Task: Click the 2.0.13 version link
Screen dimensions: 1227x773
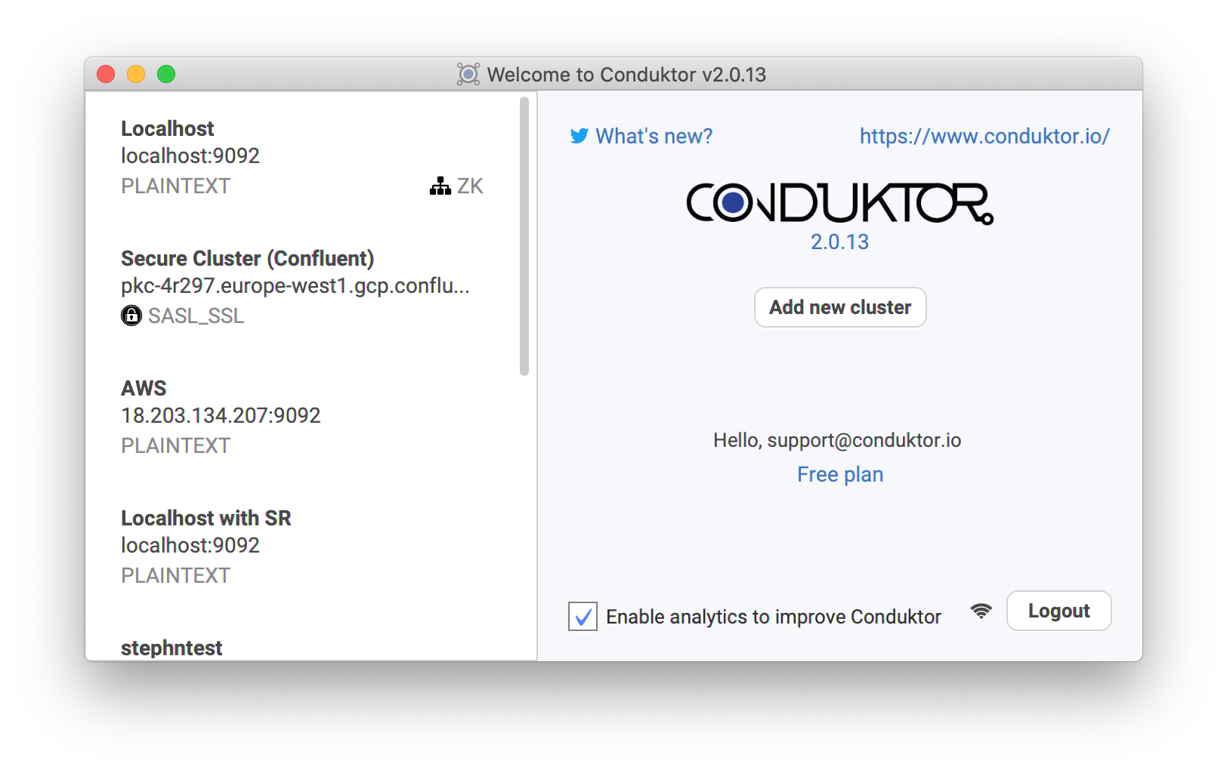Action: [x=839, y=242]
